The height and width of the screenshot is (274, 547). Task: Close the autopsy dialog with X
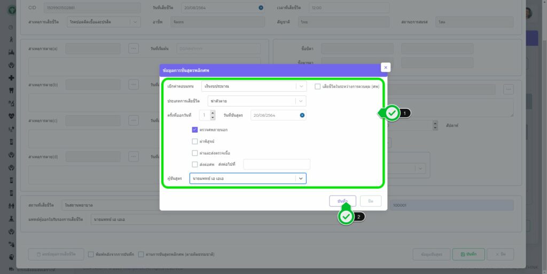tap(386, 67)
